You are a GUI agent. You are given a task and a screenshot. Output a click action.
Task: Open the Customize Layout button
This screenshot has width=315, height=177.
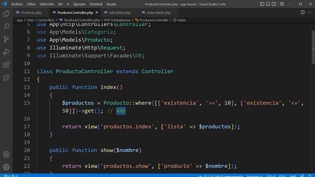click(282, 4)
